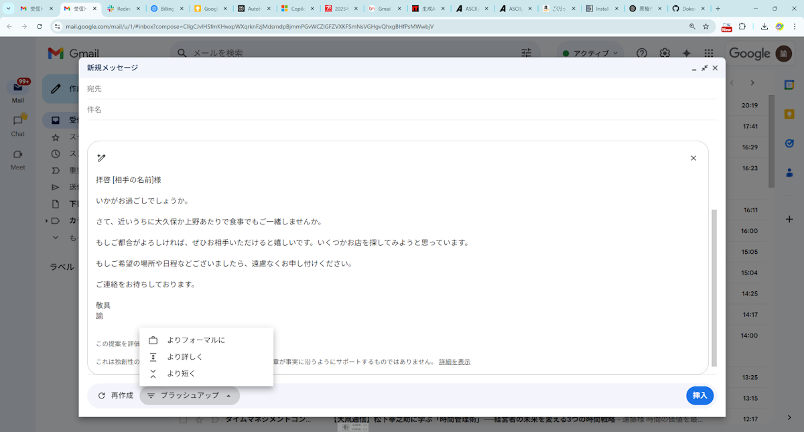This screenshot has height=432, width=804.
Task: Toggle full-screen for the compose window
Action: tap(705, 68)
